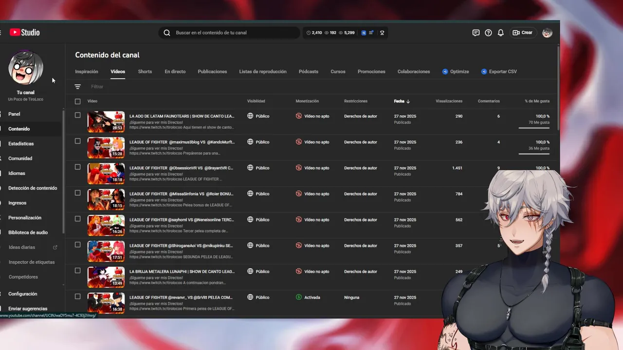Image resolution: width=623 pixels, height=350 pixels.
Task: Click the trophy icon in stats bar
Action: tap(382, 33)
